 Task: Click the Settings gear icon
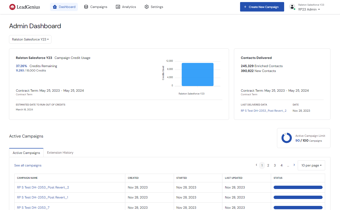click(147, 7)
